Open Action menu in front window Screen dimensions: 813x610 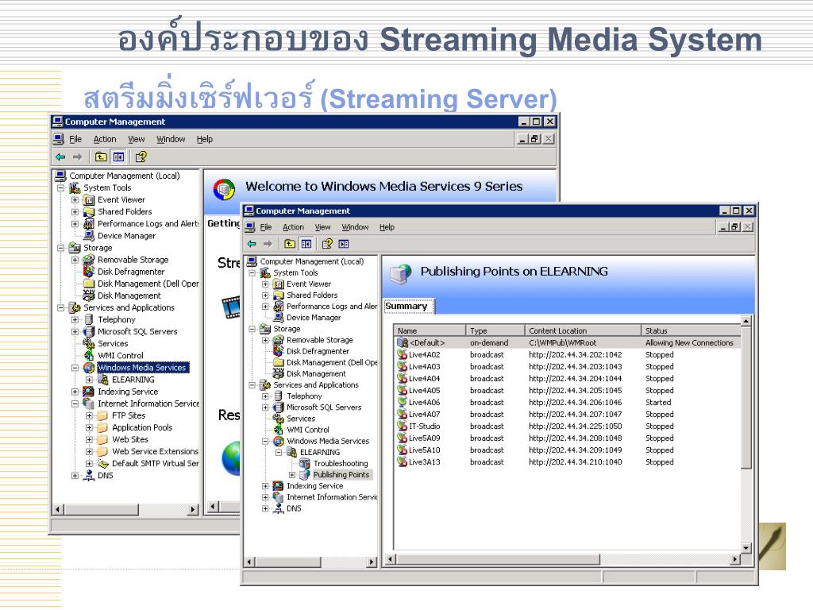294,227
